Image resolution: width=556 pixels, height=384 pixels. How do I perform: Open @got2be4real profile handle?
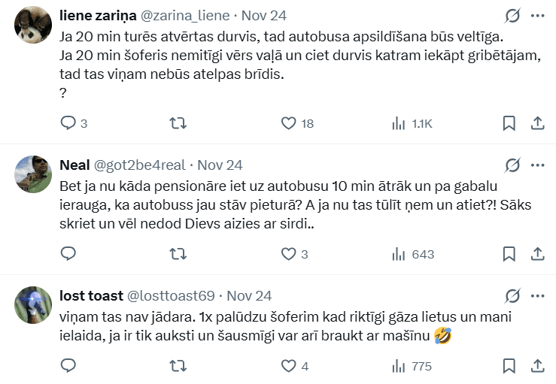point(139,165)
